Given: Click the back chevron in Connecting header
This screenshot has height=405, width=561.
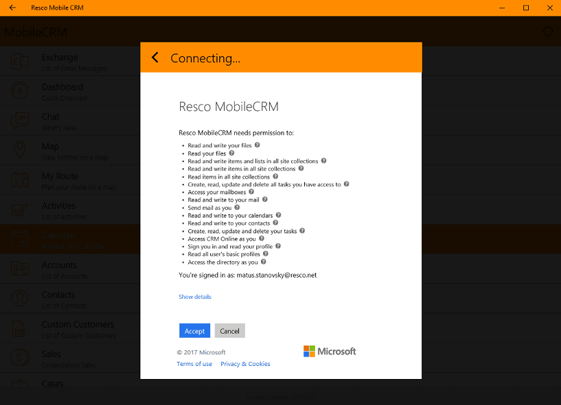Looking at the screenshot, I should [x=155, y=58].
